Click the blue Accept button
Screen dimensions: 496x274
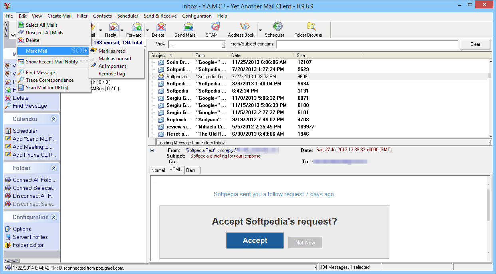(x=255, y=240)
